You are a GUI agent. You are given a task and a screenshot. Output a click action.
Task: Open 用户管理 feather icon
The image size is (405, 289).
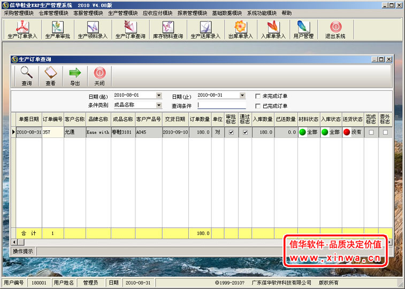click(303, 29)
